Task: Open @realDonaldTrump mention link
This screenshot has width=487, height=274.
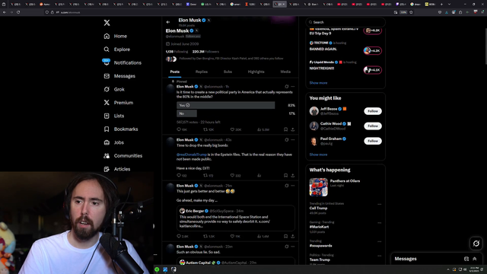Action: [x=192, y=155]
